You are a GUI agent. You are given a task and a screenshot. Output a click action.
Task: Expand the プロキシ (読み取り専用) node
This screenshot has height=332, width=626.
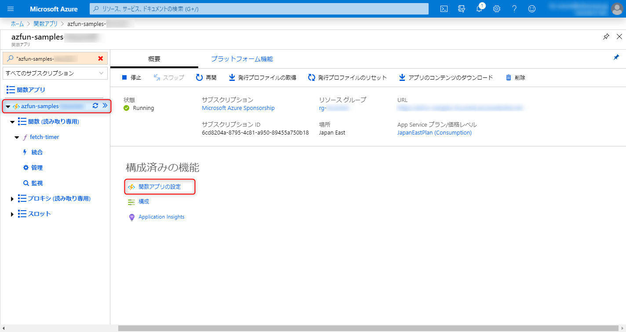[x=12, y=199]
